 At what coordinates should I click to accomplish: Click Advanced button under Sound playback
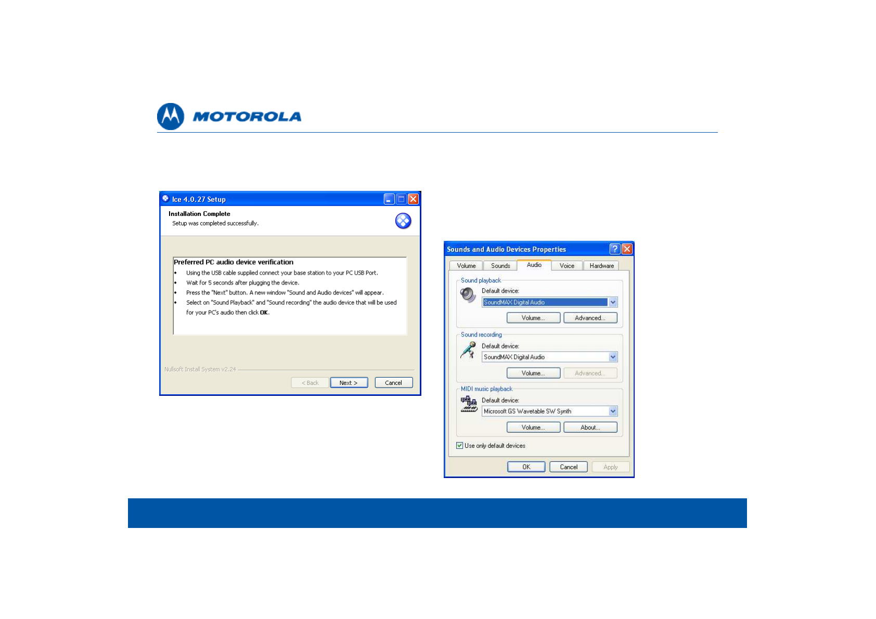[590, 318]
